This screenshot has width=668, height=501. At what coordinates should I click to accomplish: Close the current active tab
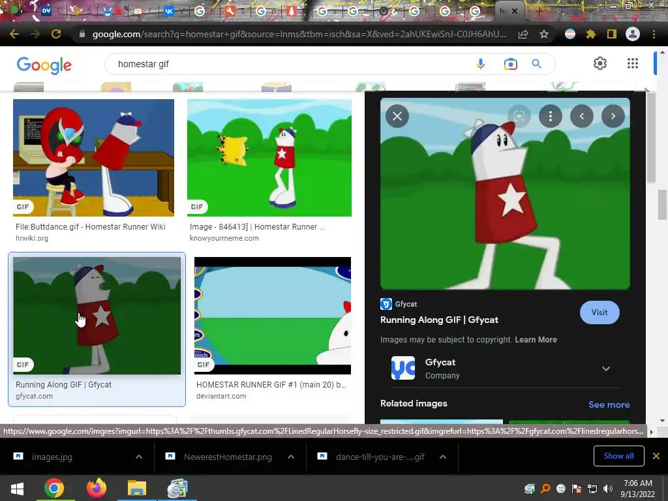[515, 11]
